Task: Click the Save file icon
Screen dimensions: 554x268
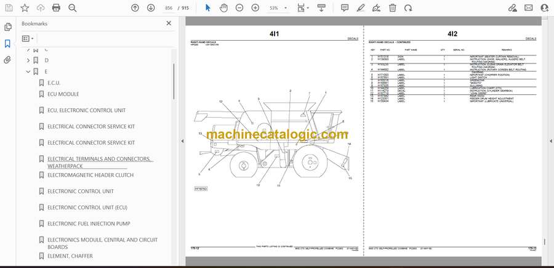Action: tap(9, 8)
